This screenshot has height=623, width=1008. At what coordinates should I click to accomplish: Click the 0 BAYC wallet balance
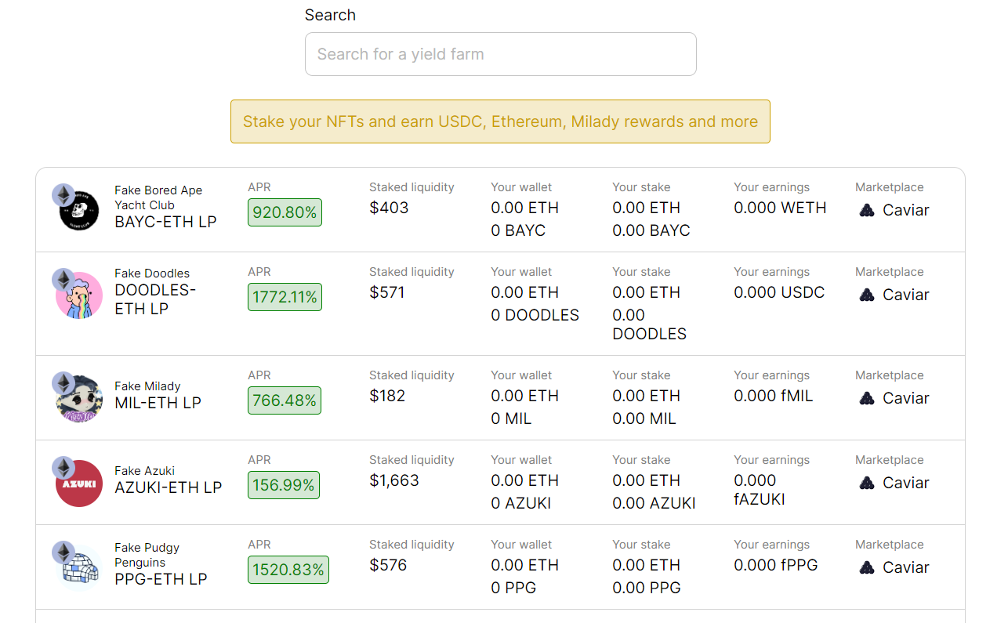pyautogui.click(x=518, y=230)
